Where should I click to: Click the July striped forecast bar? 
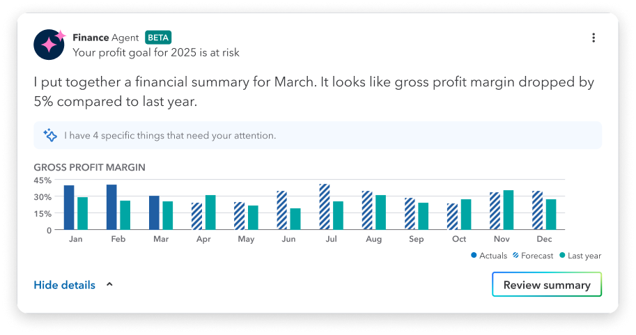click(324, 207)
